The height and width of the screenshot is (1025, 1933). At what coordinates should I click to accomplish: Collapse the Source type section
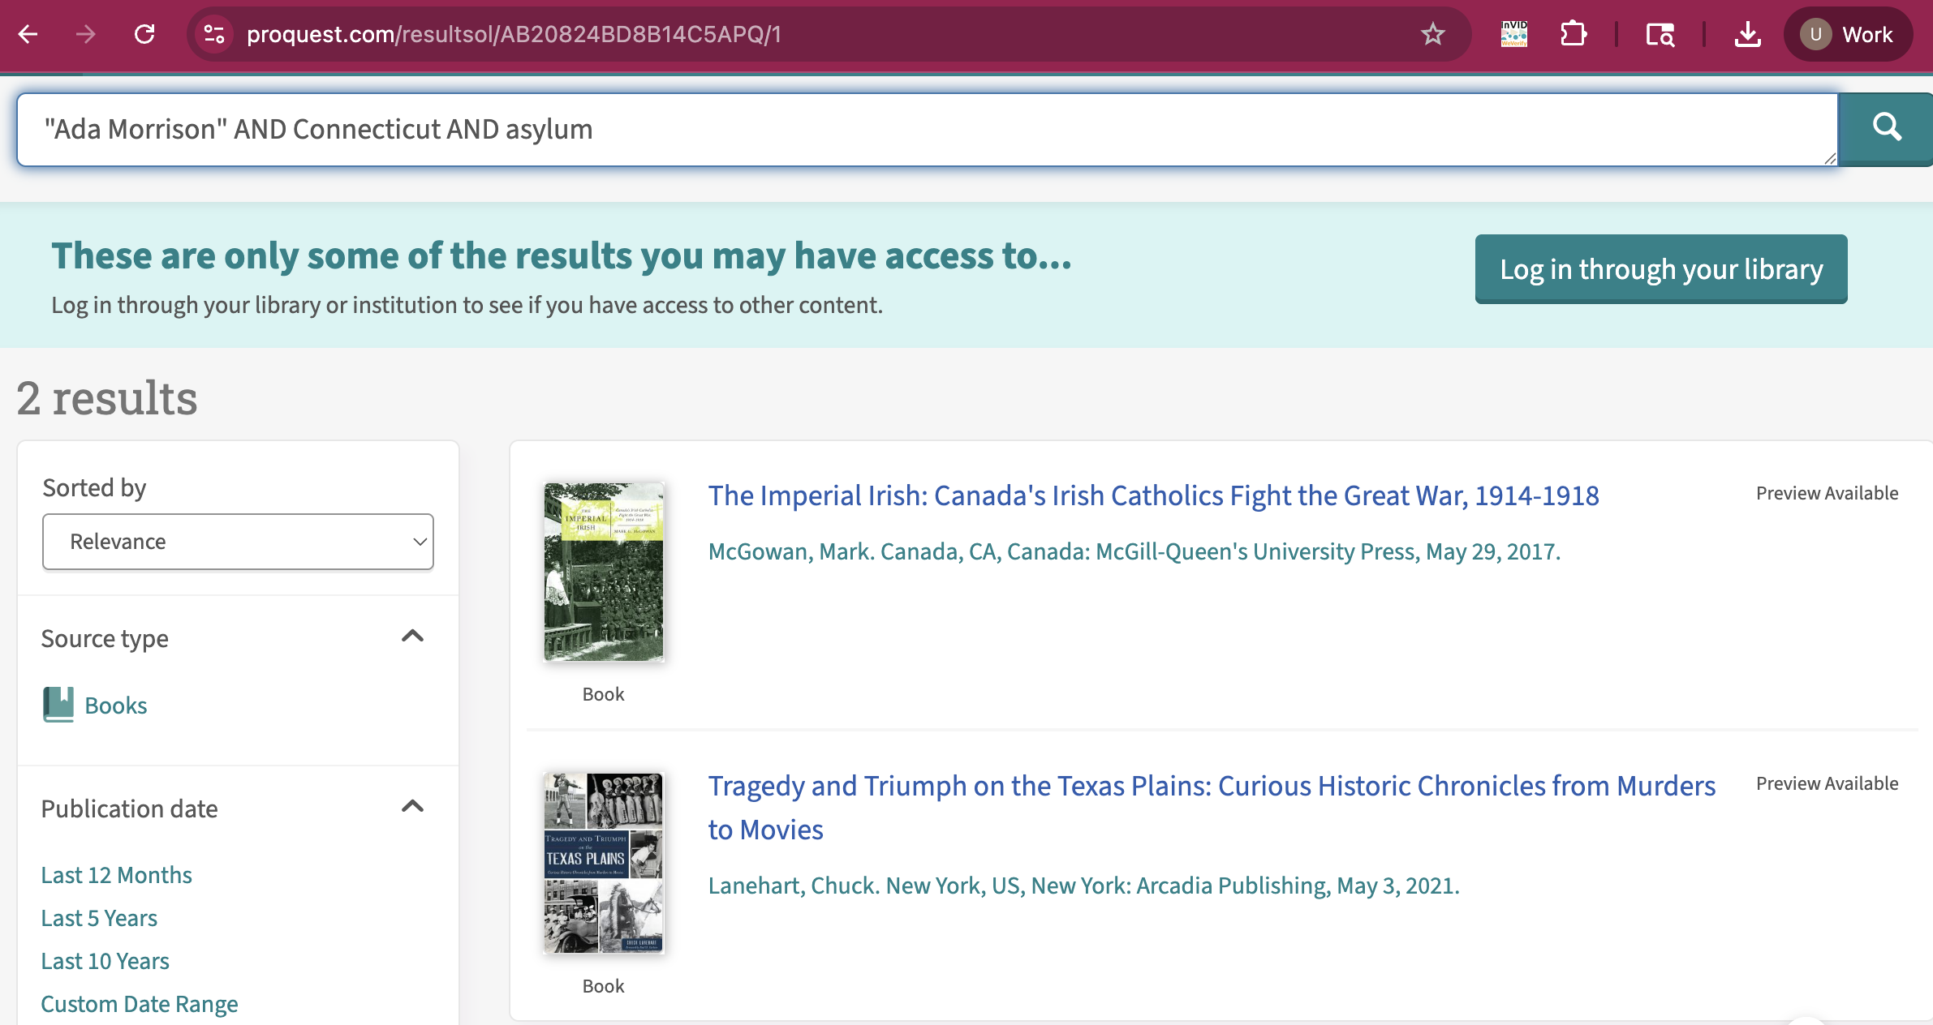(412, 637)
